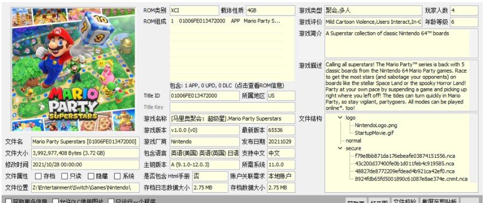Select 48827de8772209efdead4b921ca42ef0.nca file
This screenshot has width=487, height=203.
pos(405,171)
